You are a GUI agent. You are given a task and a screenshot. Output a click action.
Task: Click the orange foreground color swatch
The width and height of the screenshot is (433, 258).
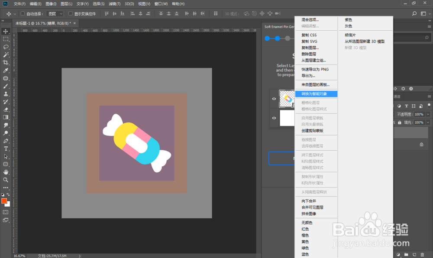click(x=5, y=201)
